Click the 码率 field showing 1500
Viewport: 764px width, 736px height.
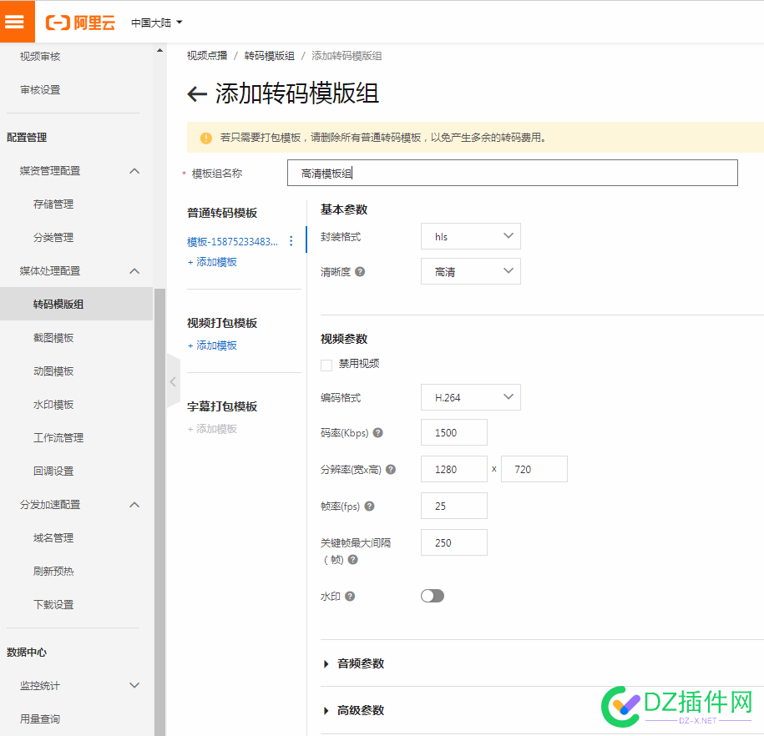(454, 432)
